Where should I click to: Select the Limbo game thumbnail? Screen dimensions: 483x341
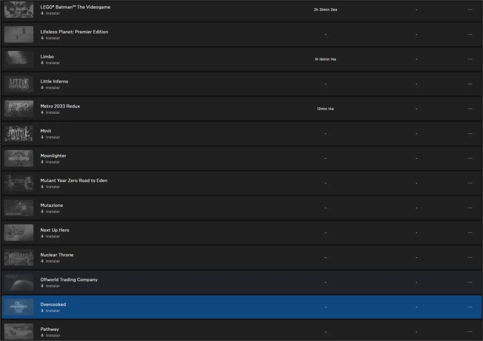[x=19, y=59]
